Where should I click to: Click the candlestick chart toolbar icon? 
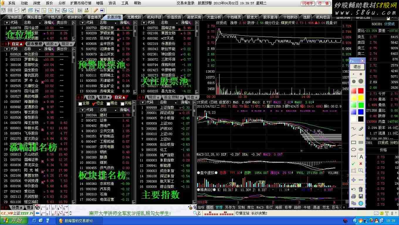(23, 10)
